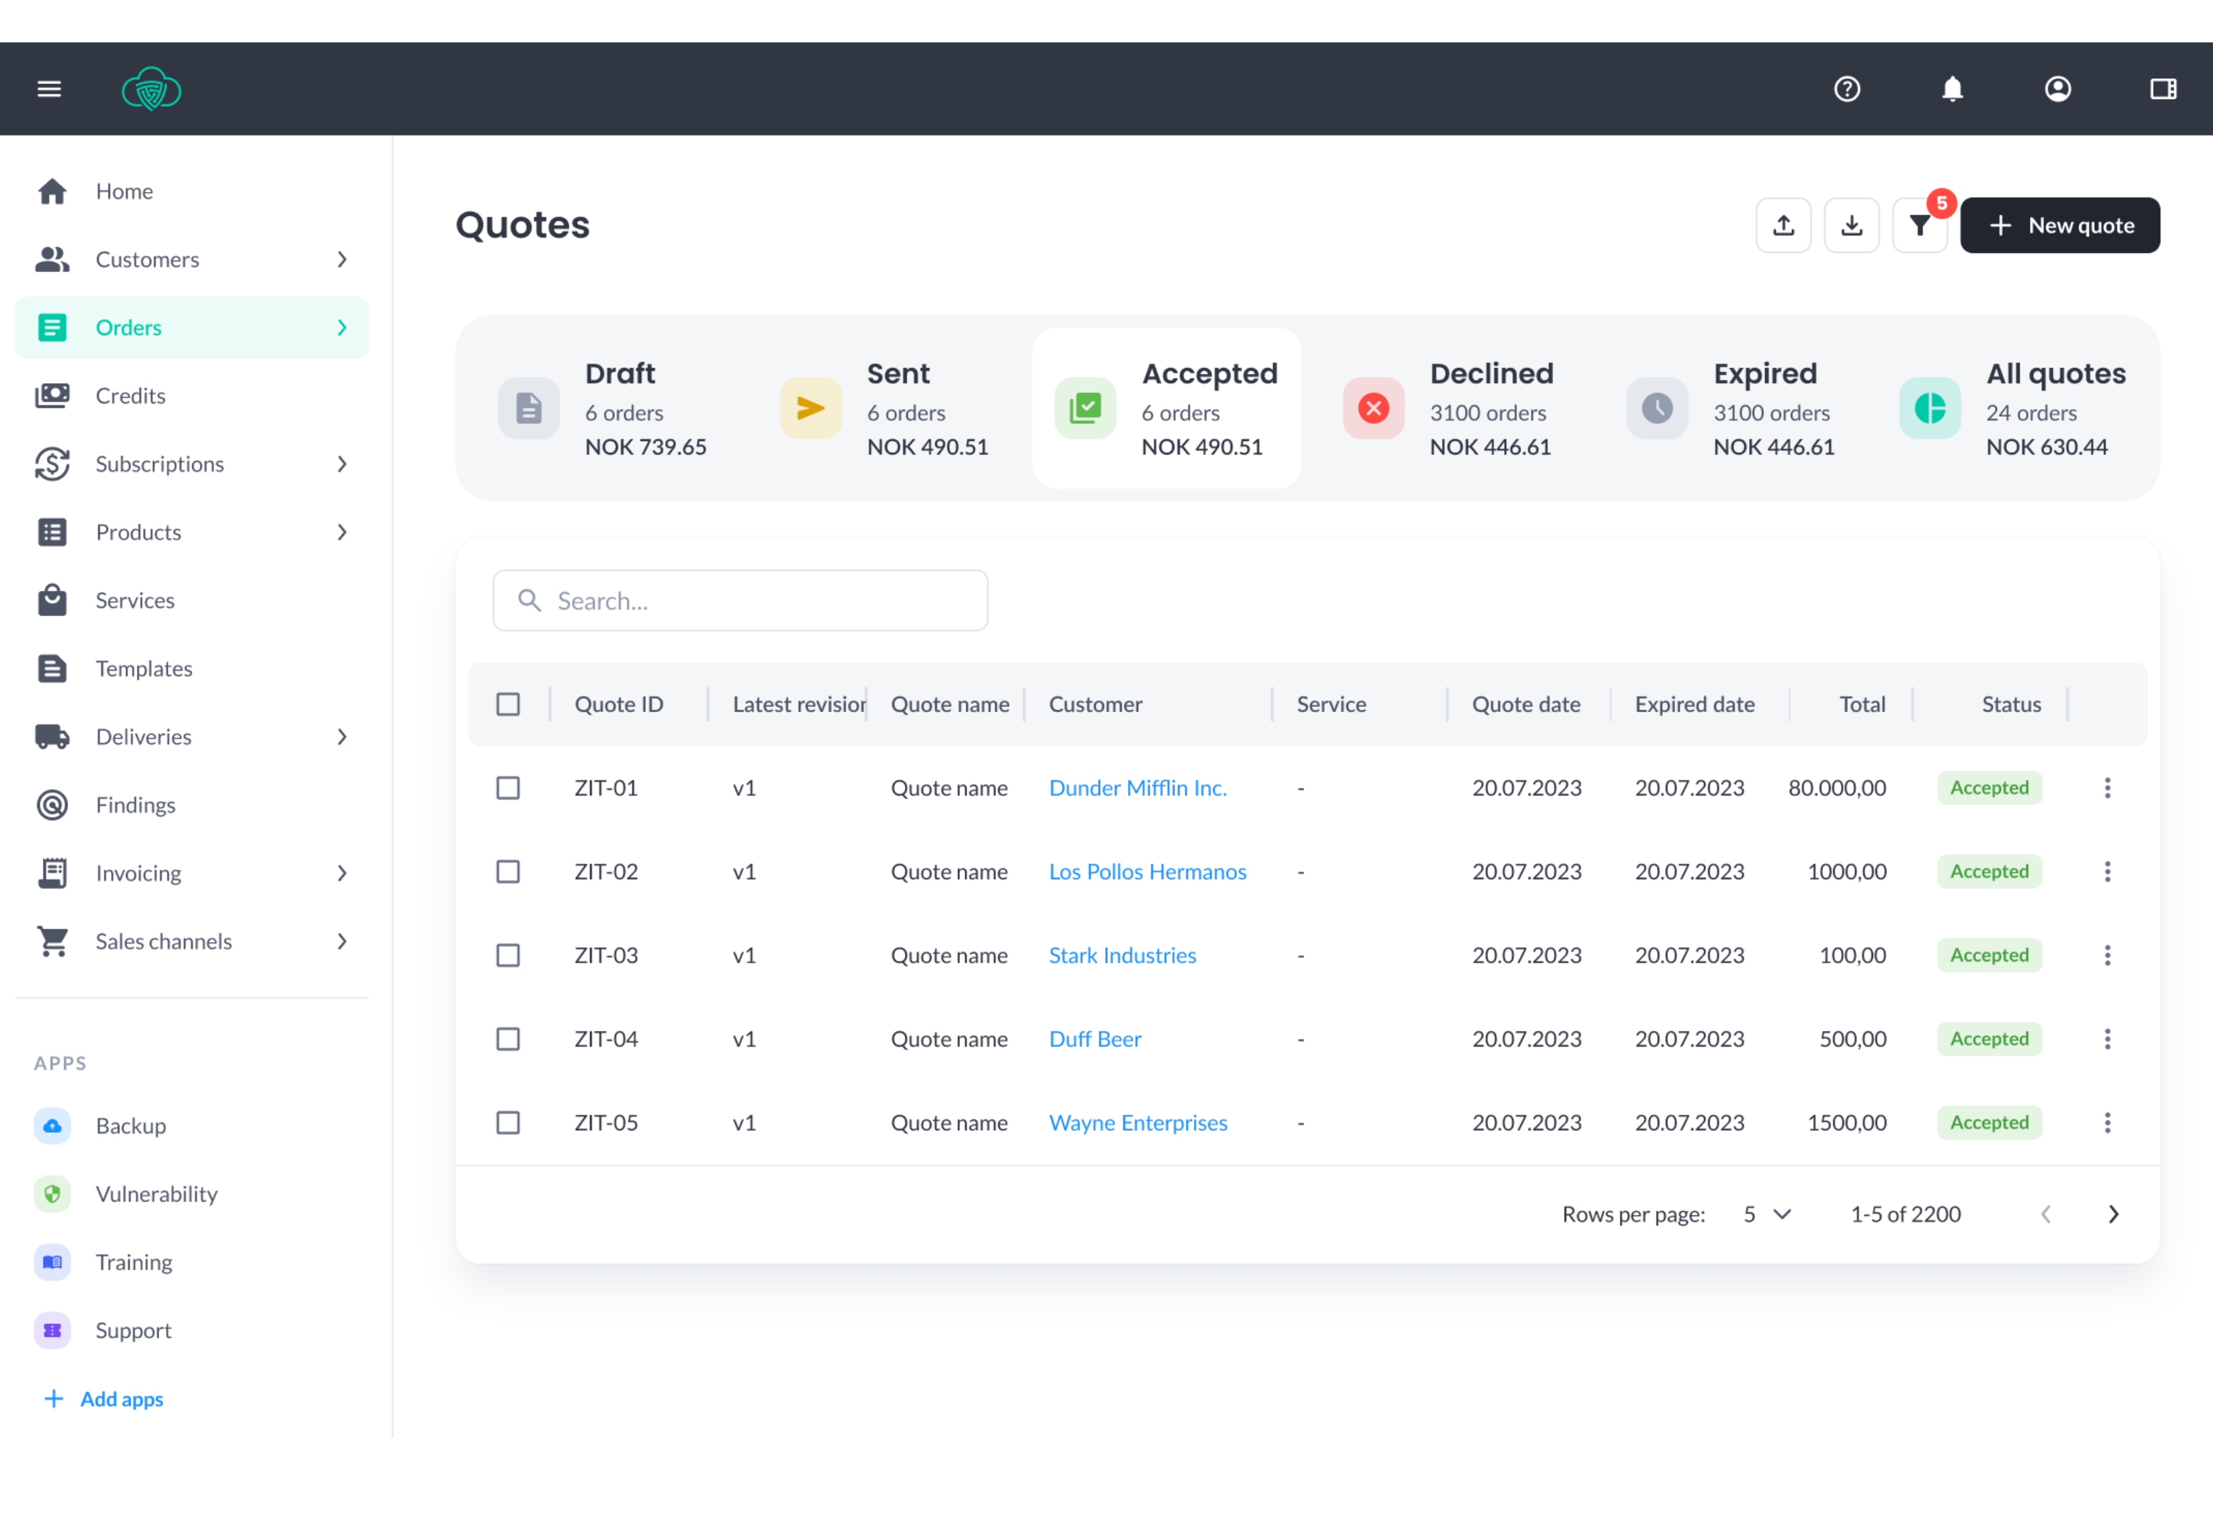Go to Templates in the sidebar
Viewport: 2213px width, 1531px height.
[x=144, y=669]
